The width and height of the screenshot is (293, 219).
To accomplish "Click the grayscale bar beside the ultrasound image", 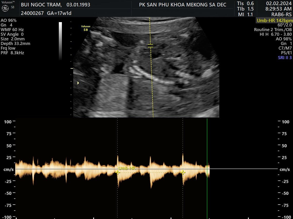I will [x=60, y=41].
